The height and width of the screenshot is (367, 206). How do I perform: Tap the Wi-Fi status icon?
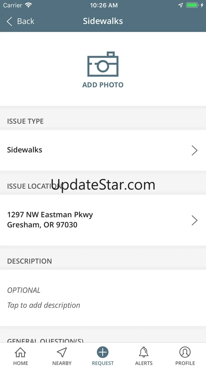28,5
